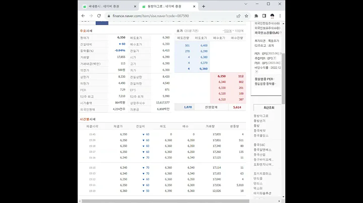The width and height of the screenshot is (363, 203).
Task: Click the total bid balance 5,614
Action: pos(237,107)
